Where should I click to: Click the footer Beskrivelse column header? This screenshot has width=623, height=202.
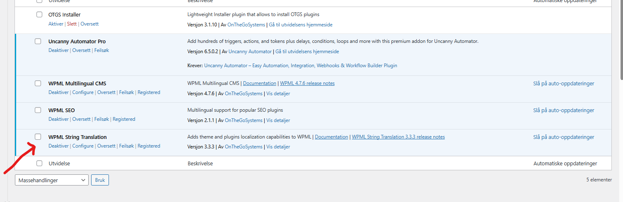tap(200, 163)
